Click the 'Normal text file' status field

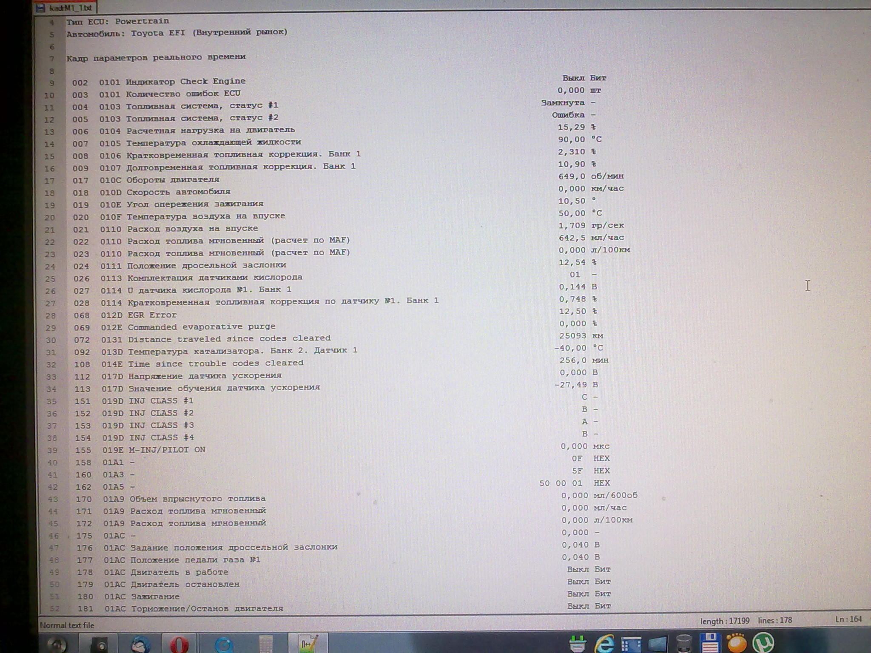(67, 625)
